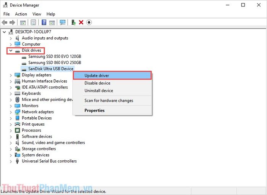This screenshot has height=195, width=267.
Task: Click the Back arrow toolbar icon
Action: (x=5, y=22)
